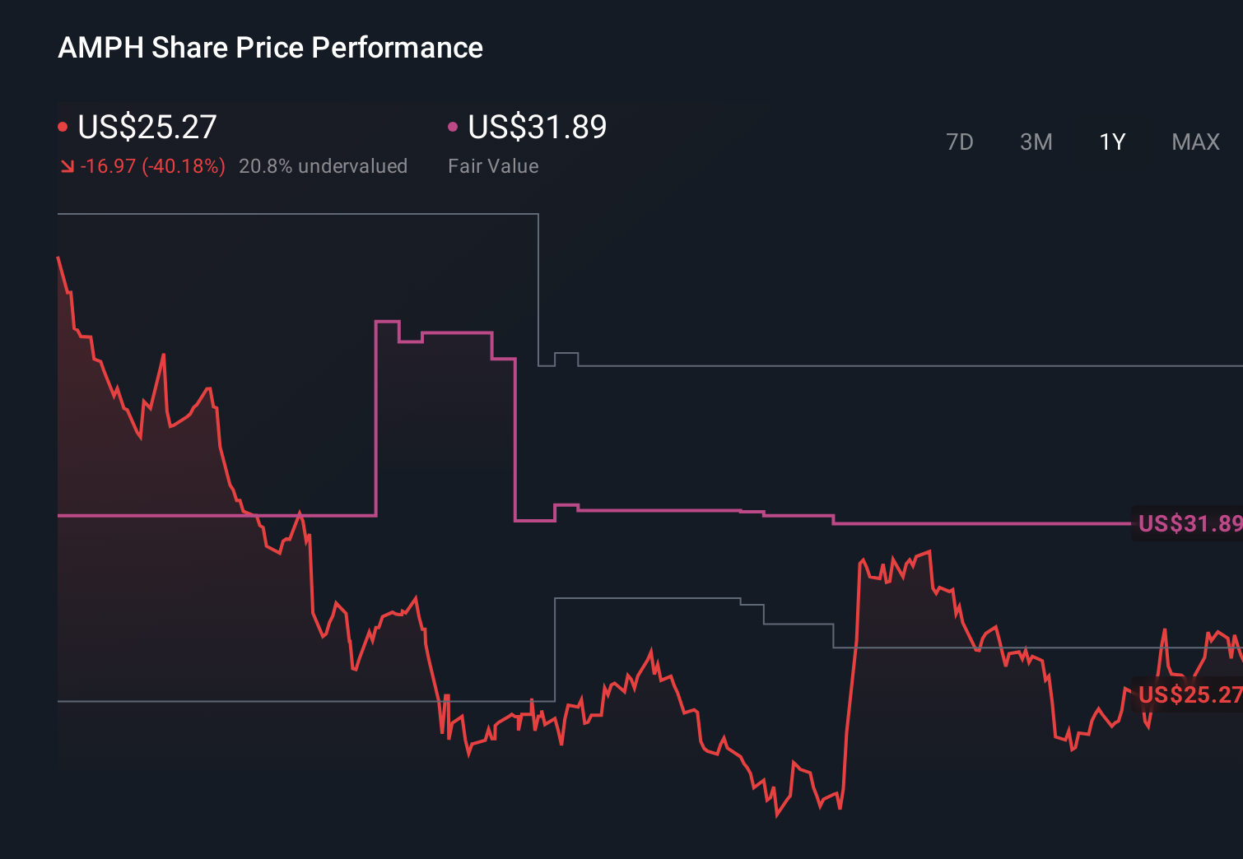
Task: Click the pink Fair Value legend dot
Action: 452,126
